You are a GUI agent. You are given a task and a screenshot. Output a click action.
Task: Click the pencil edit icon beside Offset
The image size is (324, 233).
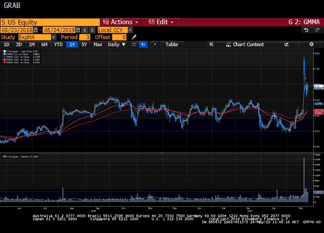(134, 37)
